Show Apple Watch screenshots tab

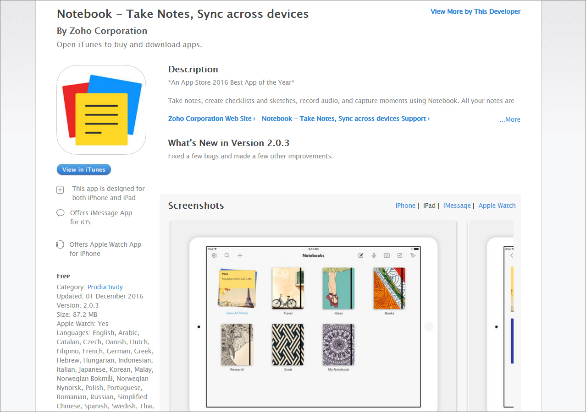click(x=497, y=206)
